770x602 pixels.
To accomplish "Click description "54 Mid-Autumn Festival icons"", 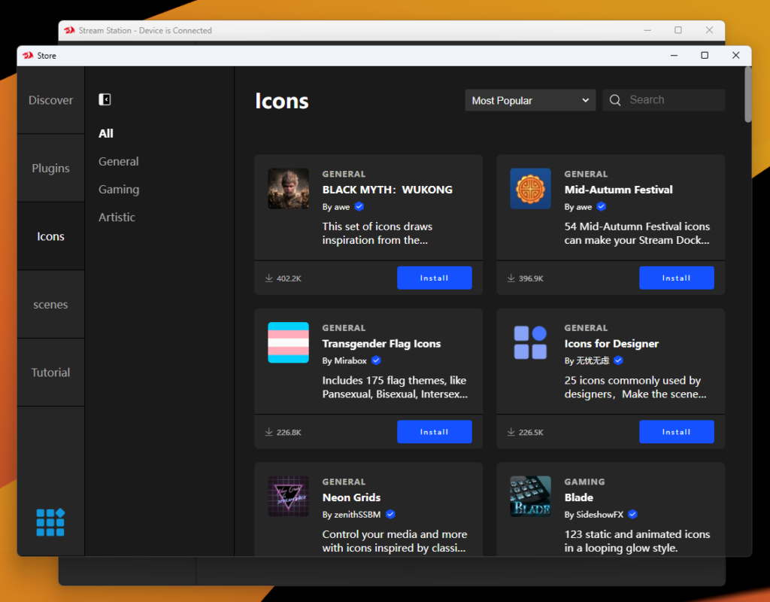I will click(637, 233).
